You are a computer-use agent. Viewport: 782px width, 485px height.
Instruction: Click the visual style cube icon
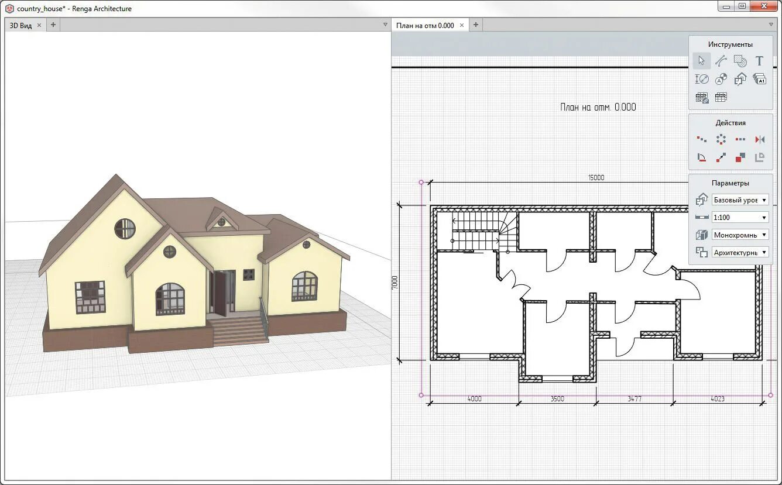701,235
